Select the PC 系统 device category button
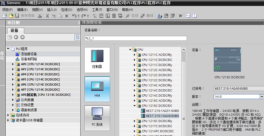264x136 pixels. tap(97, 118)
